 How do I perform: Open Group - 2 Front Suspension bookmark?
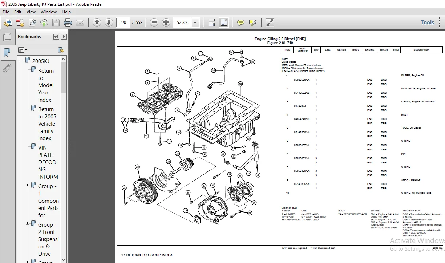[x=48, y=239]
